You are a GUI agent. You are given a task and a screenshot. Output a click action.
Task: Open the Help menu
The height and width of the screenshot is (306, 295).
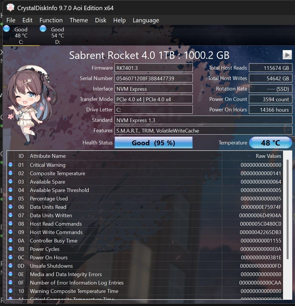click(x=119, y=20)
